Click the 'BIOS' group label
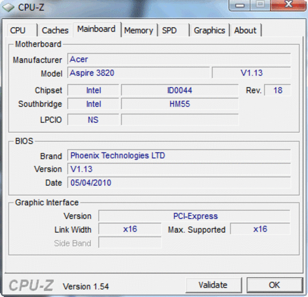The width and height of the screenshot is (308, 297). [x=24, y=141]
